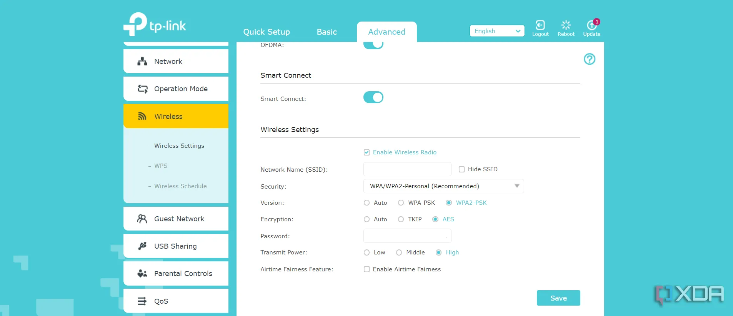
Task: Click the Logout icon
Action: tap(540, 25)
